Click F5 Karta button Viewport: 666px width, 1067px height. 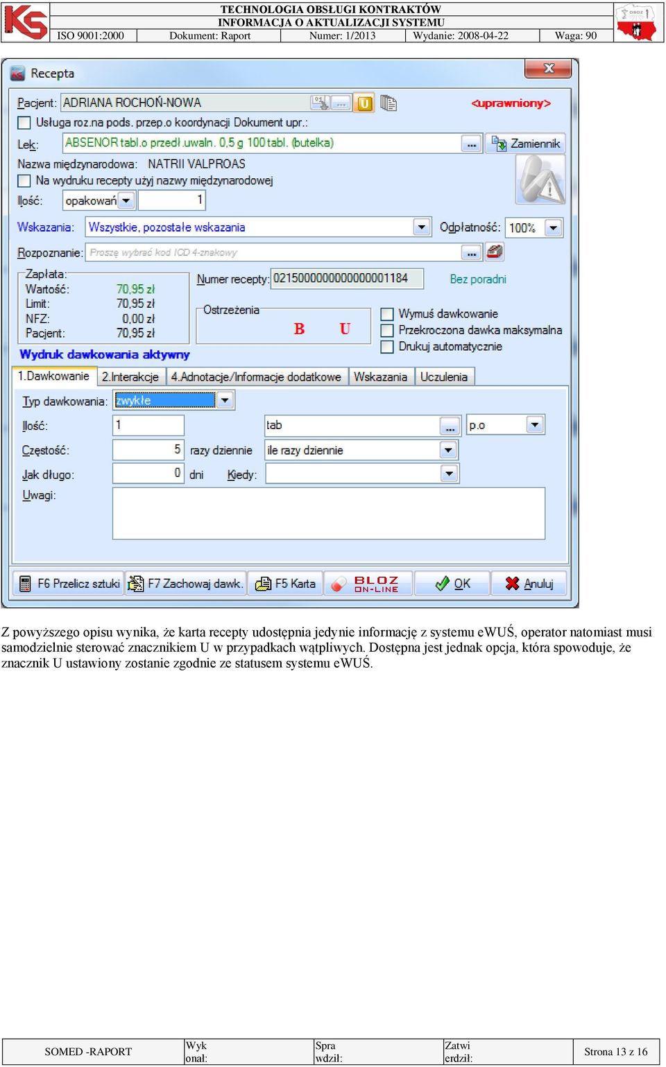pos(285,584)
